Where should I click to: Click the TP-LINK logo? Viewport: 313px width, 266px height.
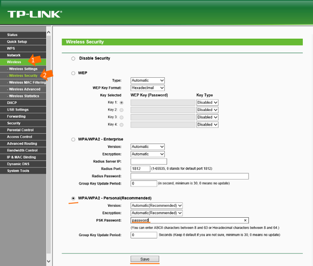click(x=35, y=13)
